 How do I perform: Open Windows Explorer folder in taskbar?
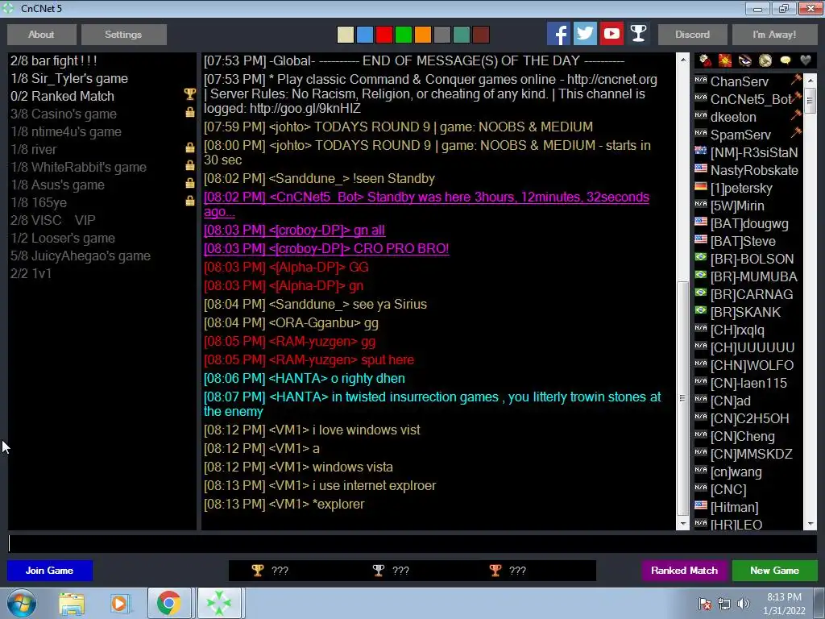point(72,604)
